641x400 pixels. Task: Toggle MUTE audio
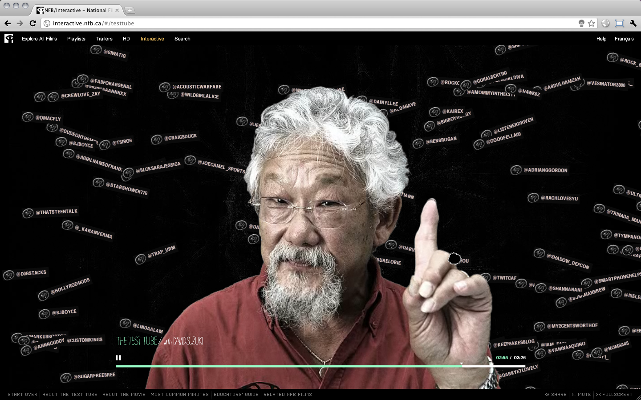[x=581, y=395]
